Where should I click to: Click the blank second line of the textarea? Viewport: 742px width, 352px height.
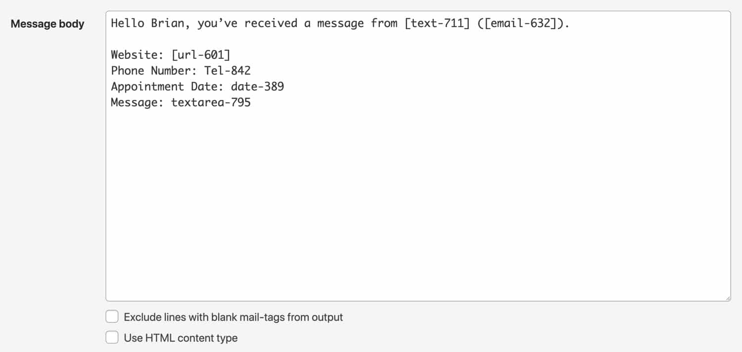point(297,39)
